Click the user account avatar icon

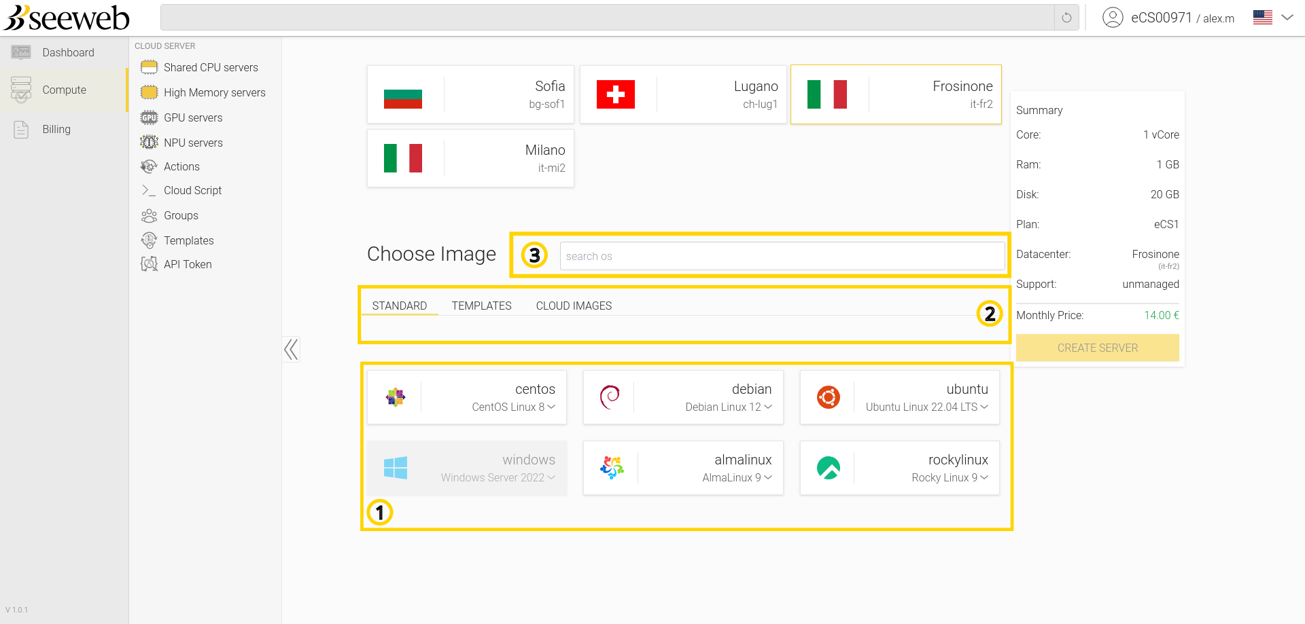[1113, 18]
